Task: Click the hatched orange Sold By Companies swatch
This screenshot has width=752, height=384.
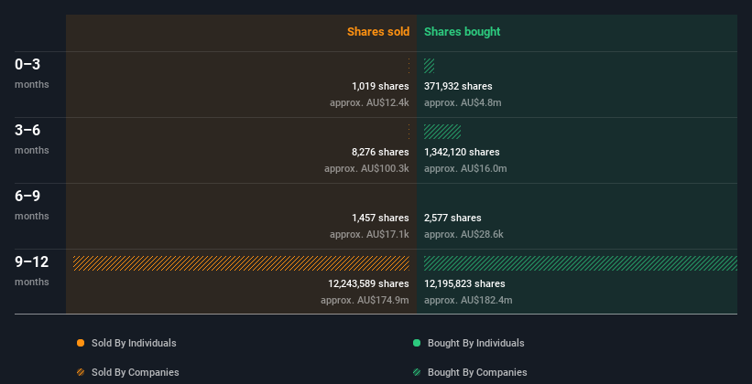Action: (81, 372)
